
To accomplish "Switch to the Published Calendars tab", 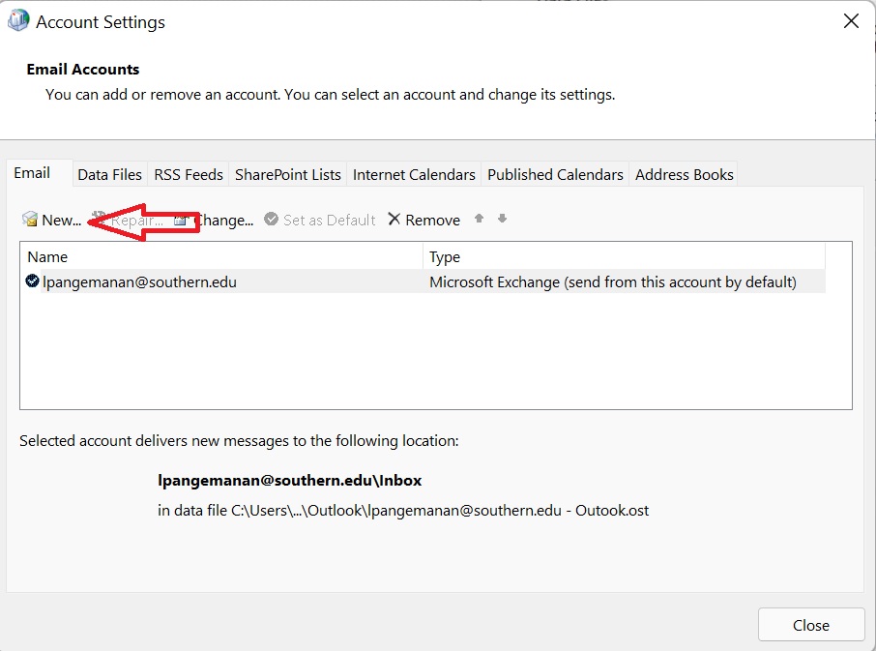I will [555, 174].
